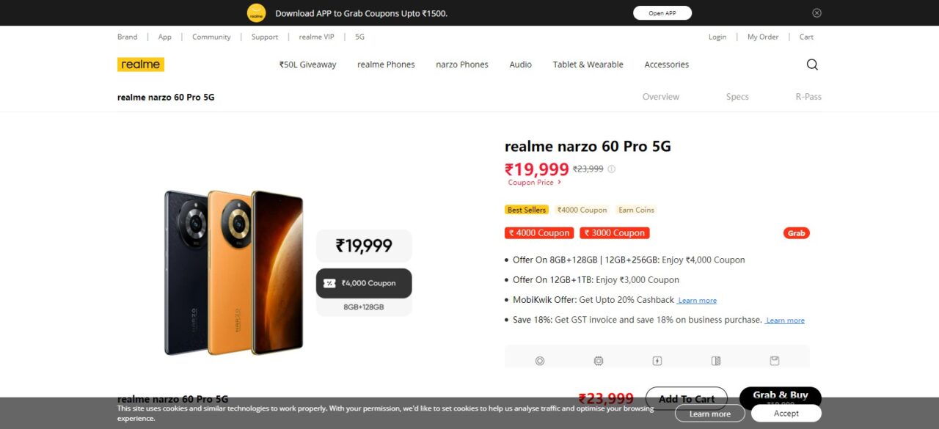This screenshot has height=429, width=939.
Task: Click the processor chip spec icon
Action: coord(599,361)
